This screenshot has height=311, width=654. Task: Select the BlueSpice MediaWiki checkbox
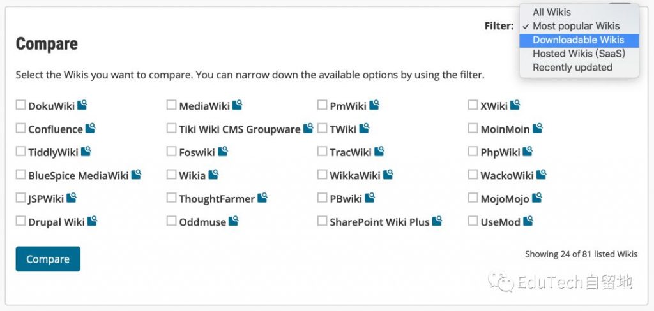[20, 175]
